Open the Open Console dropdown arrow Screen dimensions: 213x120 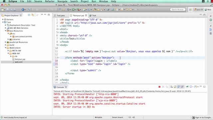tap(198, 87)
